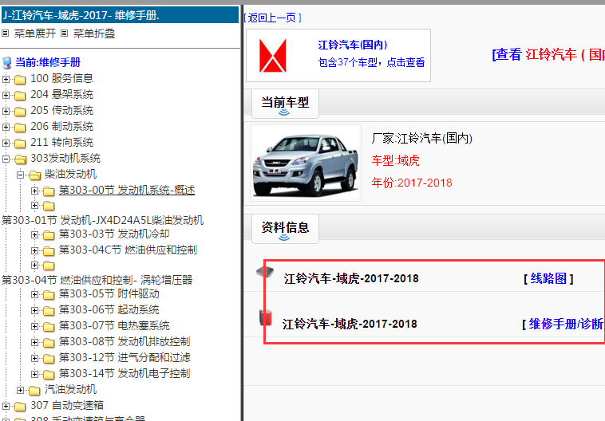
Task: Expand 第303-06节 起动系统 node
Action: pos(34,310)
